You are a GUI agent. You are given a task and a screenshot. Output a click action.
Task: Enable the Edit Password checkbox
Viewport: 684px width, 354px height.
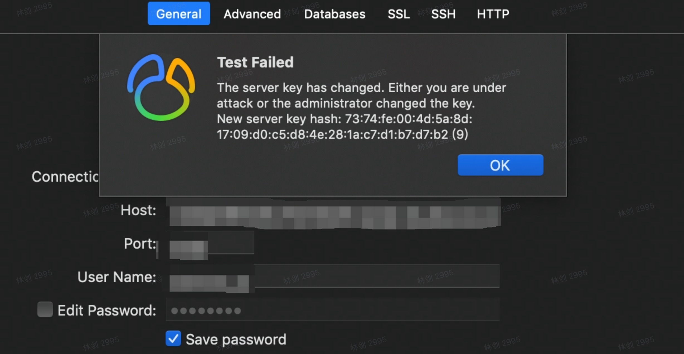pyautogui.click(x=45, y=309)
